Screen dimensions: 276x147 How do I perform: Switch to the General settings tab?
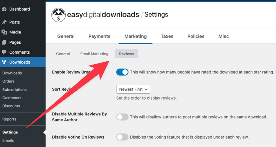click(x=66, y=36)
